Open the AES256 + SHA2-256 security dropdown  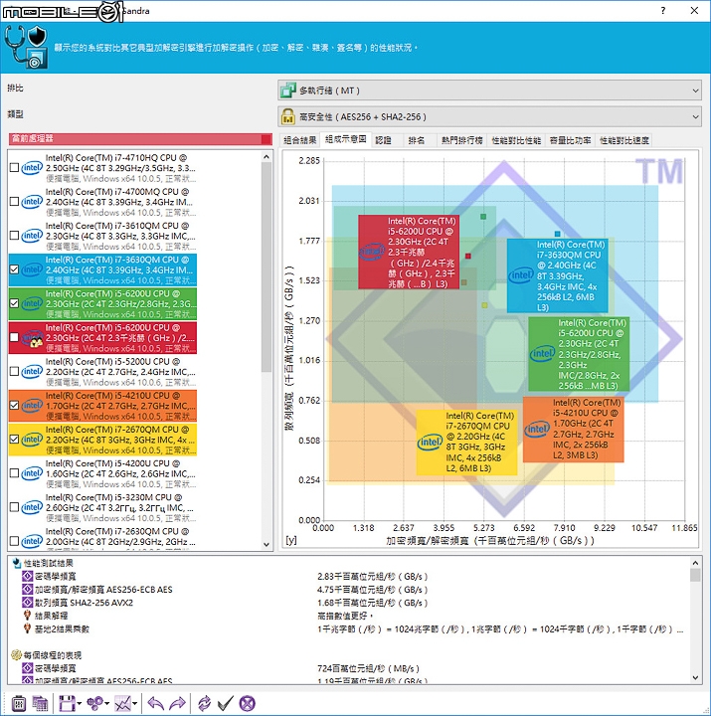489,117
